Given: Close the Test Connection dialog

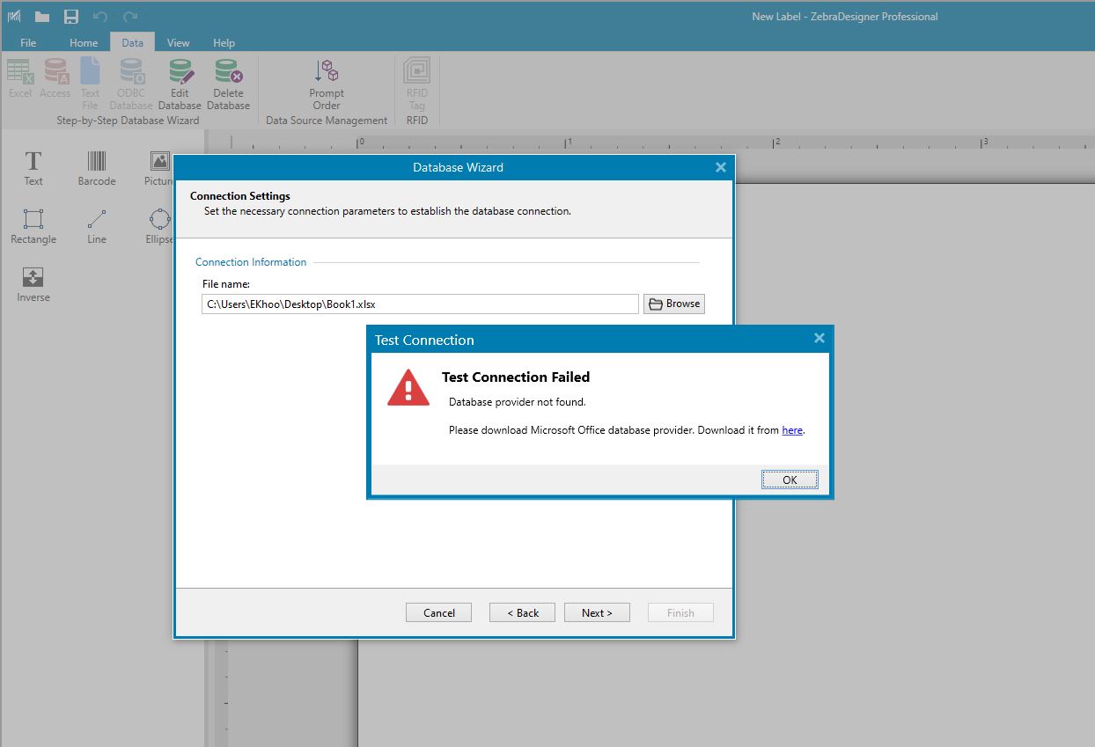Looking at the screenshot, I should pyautogui.click(x=819, y=339).
